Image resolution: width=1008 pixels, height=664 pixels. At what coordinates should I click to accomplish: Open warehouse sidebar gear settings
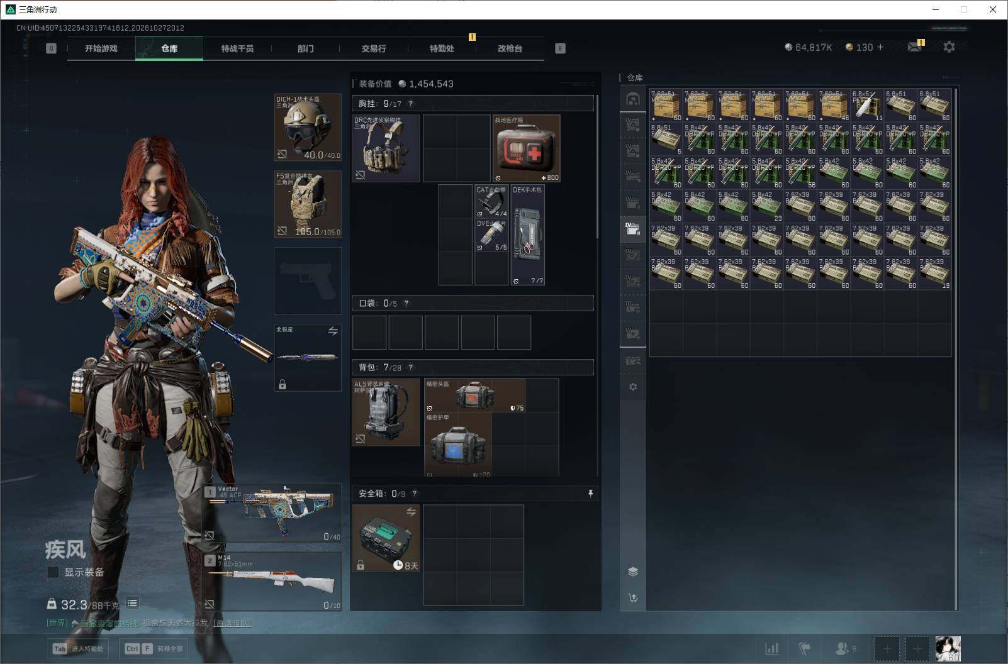tap(633, 387)
